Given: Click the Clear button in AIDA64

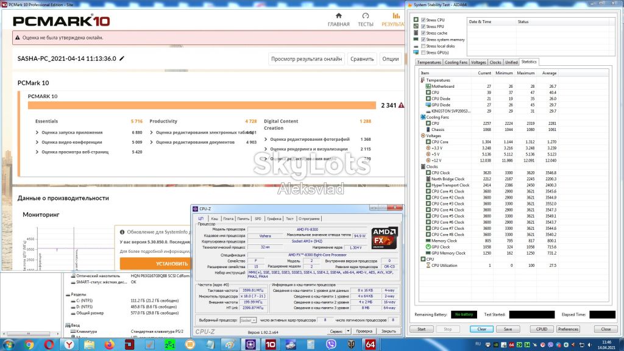Looking at the screenshot, I should click(481, 329).
